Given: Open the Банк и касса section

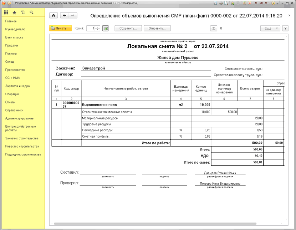Looking at the screenshot, I should [14, 37].
